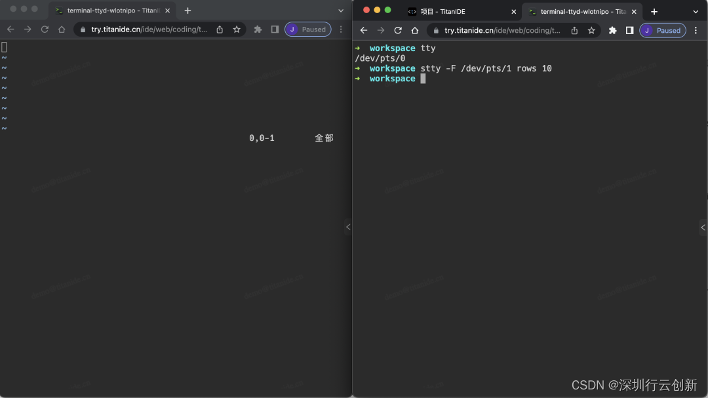Open home page in left browser window
This screenshot has width=708, height=398.
point(62,30)
